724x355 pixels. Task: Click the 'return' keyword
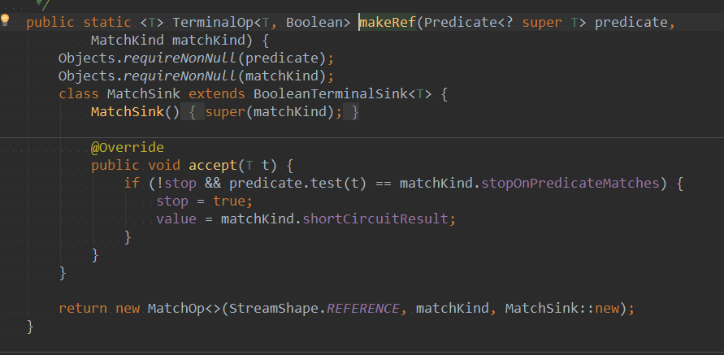pos(83,308)
